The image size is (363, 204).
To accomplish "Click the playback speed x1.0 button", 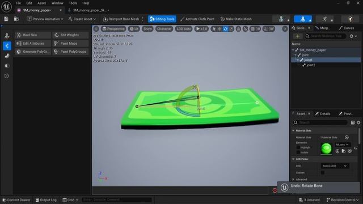I will pos(201,29).
